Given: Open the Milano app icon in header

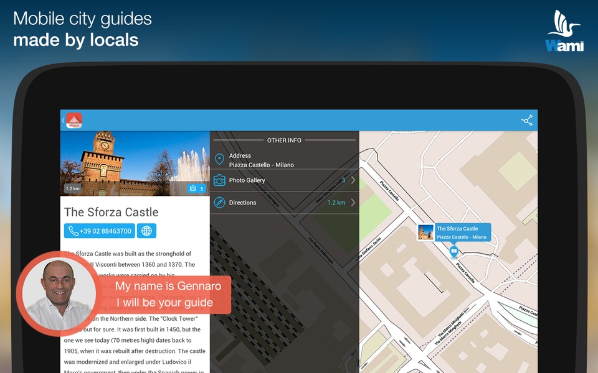Looking at the screenshot, I should coord(74,121).
